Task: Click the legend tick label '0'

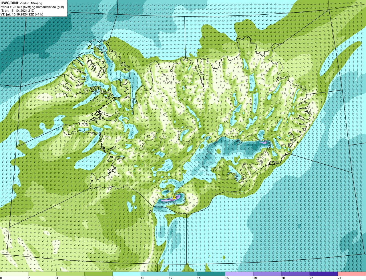Action: (x=1, y=278)
